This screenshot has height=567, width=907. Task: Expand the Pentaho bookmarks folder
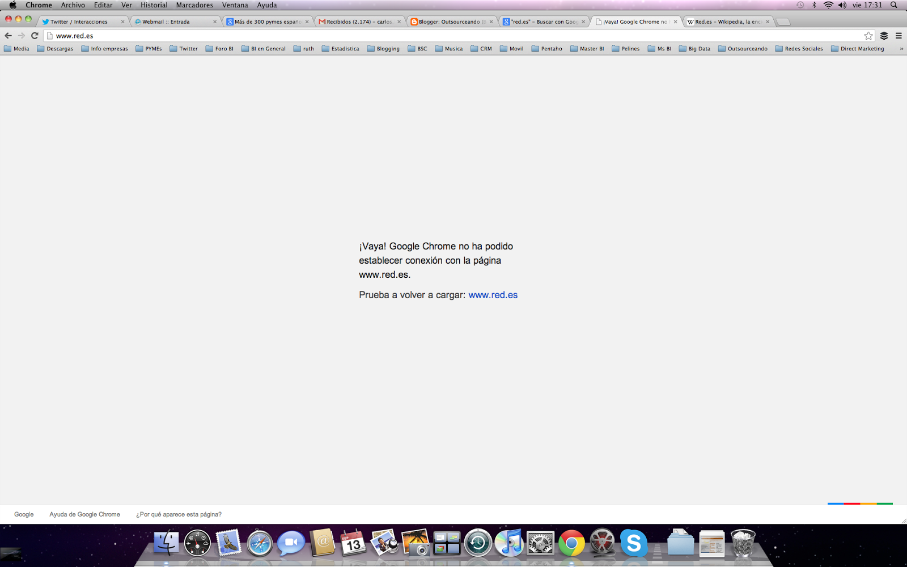click(x=547, y=49)
